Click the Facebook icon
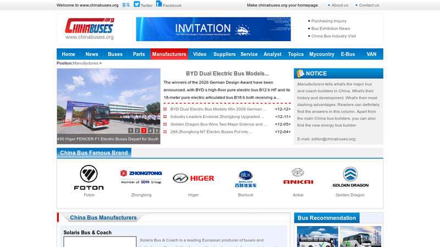The image size is (440, 247). [x=159, y=4]
